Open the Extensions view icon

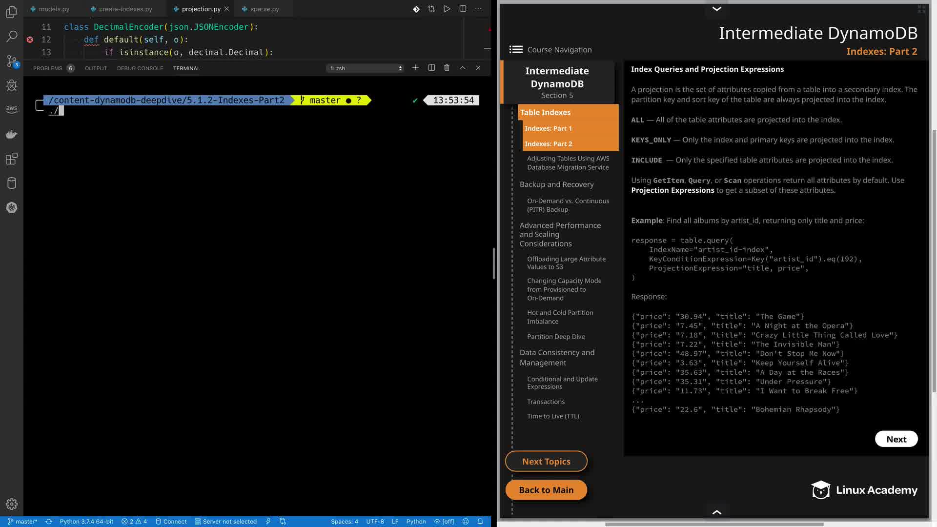(x=12, y=159)
